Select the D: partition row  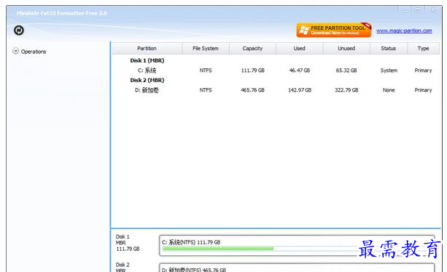click(276, 90)
